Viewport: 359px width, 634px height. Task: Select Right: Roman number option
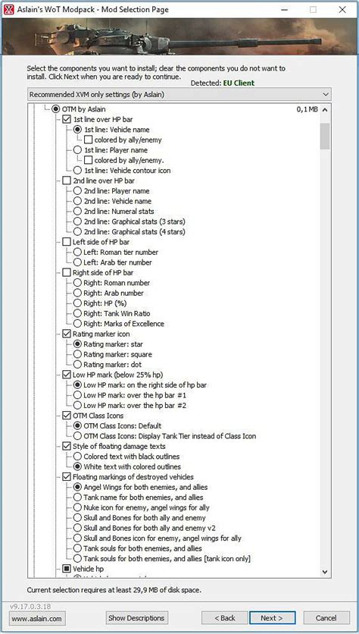coord(77,283)
